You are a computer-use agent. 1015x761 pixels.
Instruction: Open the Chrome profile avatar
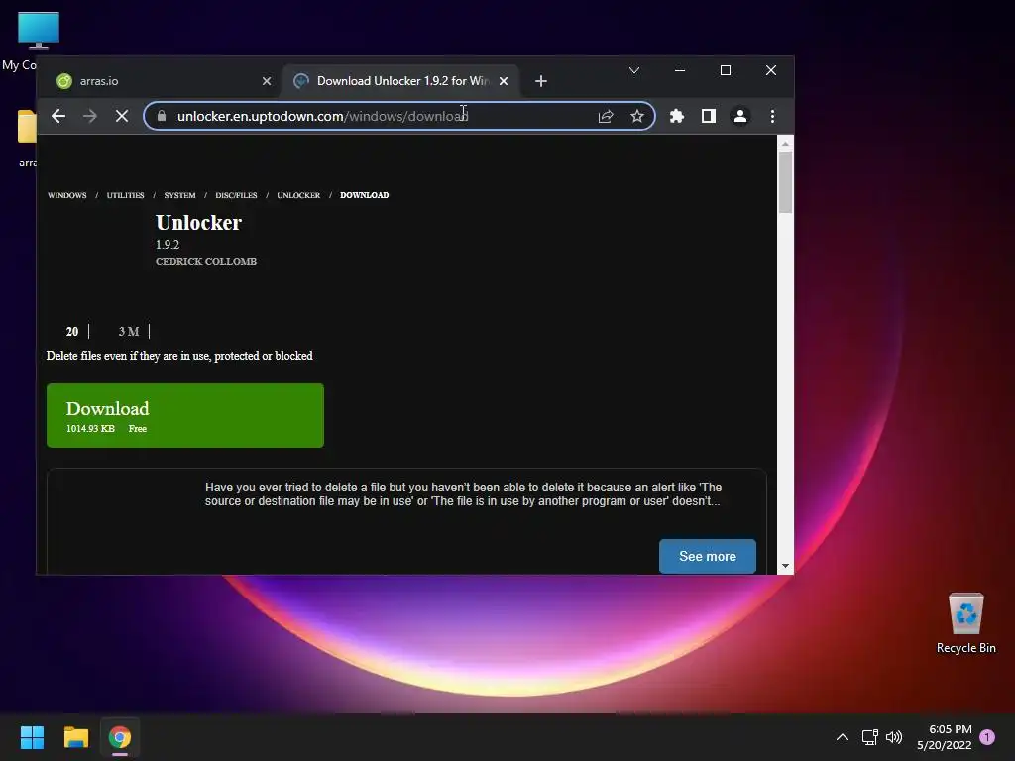pyautogui.click(x=739, y=116)
